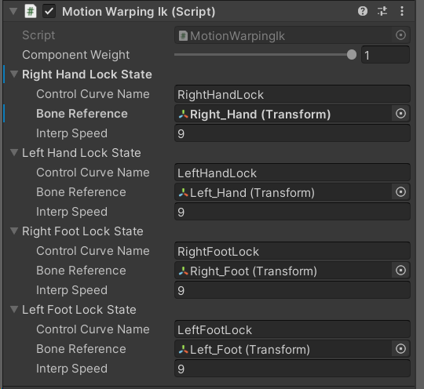Collapse the Left Hand Lock State section

14,152
